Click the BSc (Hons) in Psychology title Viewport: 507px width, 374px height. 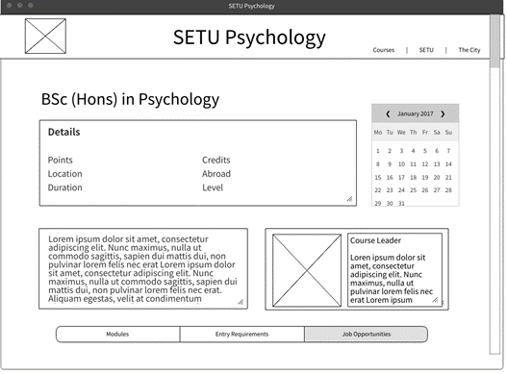click(130, 99)
